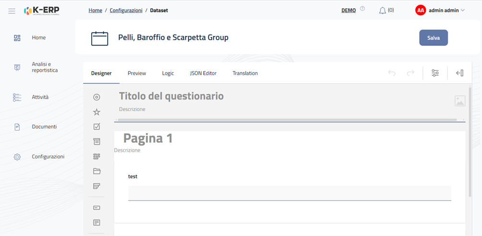Click the help icon next to DEMO
This screenshot has height=236, width=482.
coord(362,9)
